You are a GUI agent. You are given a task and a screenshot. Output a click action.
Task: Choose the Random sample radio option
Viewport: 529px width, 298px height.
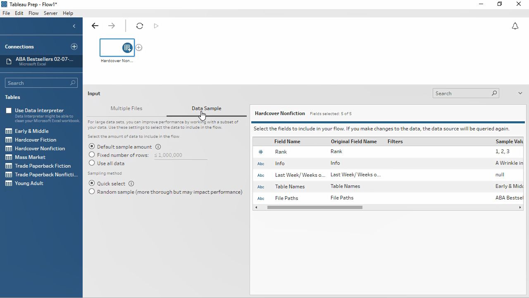click(x=92, y=192)
